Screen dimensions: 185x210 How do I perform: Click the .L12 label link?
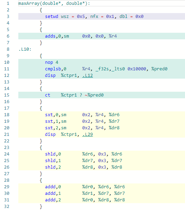click(x=87, y=76)
